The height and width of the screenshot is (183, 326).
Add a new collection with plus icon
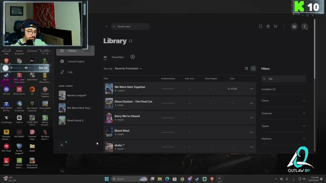pos(132,57)
